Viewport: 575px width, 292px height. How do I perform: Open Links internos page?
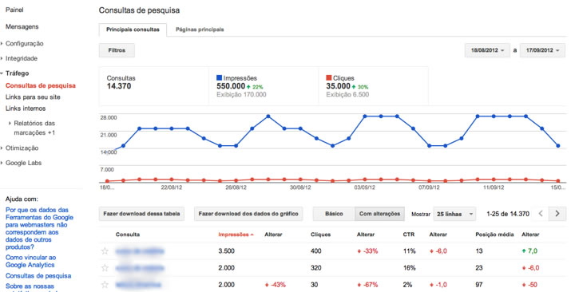[x=26, y=109]
